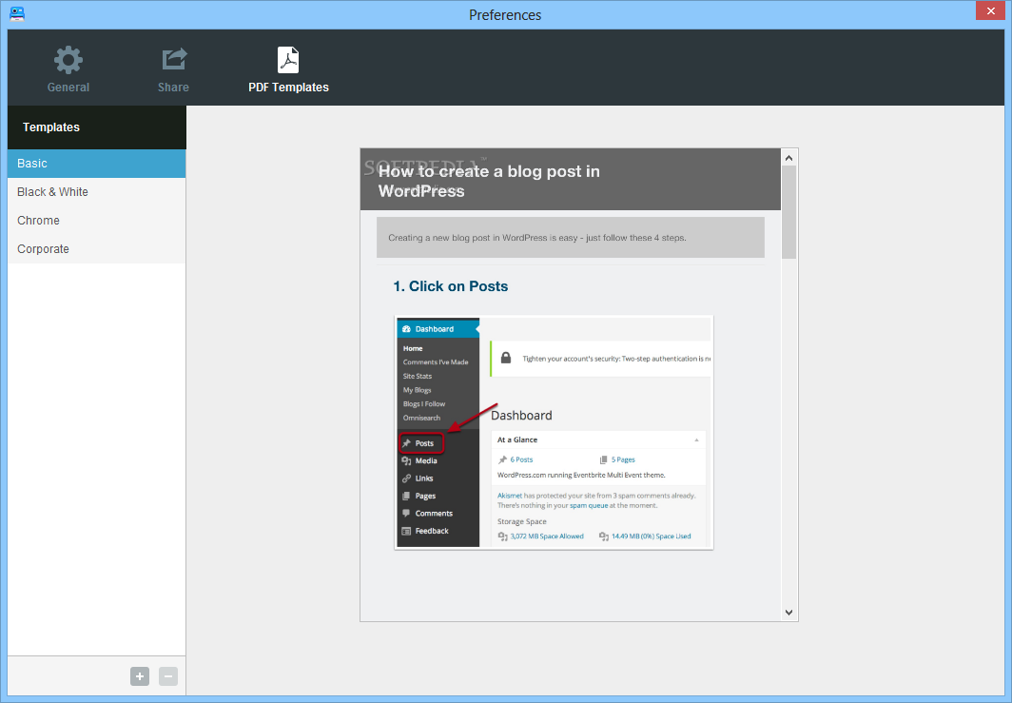Image resolution: width=1012 pixels, height=703 pixels.
Task: Click the intro text about 4 steps
Action: (537, 238)
